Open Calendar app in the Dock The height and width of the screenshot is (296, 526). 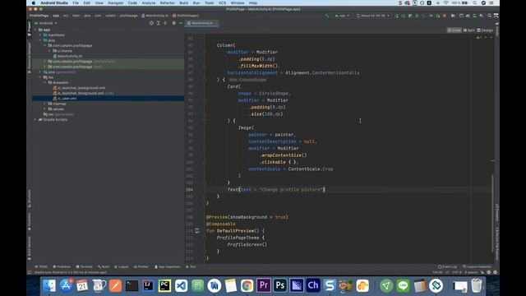[x=82, y=285]
